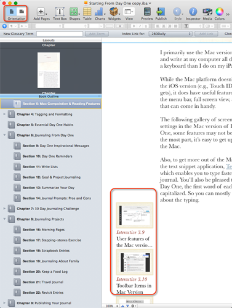Expand Chapter 4: Tagging and Formatting
Screen dimensions: 232x308
[4, 114]
